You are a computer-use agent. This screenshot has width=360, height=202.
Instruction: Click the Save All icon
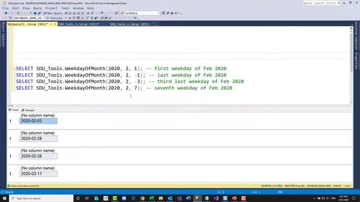[x=39, y=13]
